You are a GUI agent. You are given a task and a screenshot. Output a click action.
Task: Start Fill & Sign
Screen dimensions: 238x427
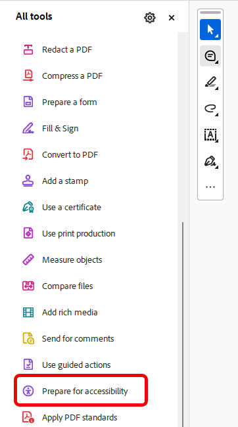click(x=60, y=128)
